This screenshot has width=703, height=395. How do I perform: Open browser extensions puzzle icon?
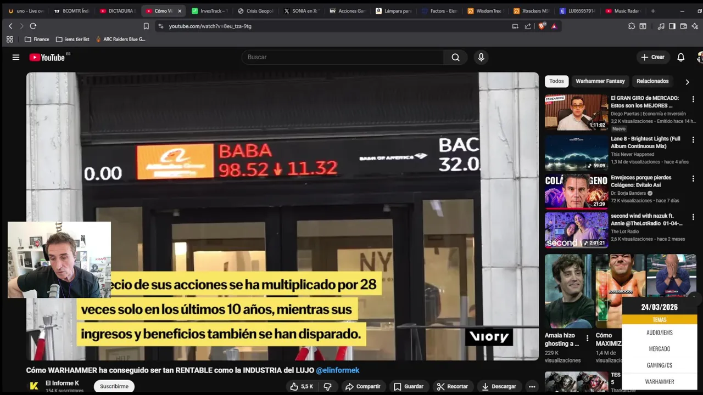pyautogui.click(x=632, y=26)
